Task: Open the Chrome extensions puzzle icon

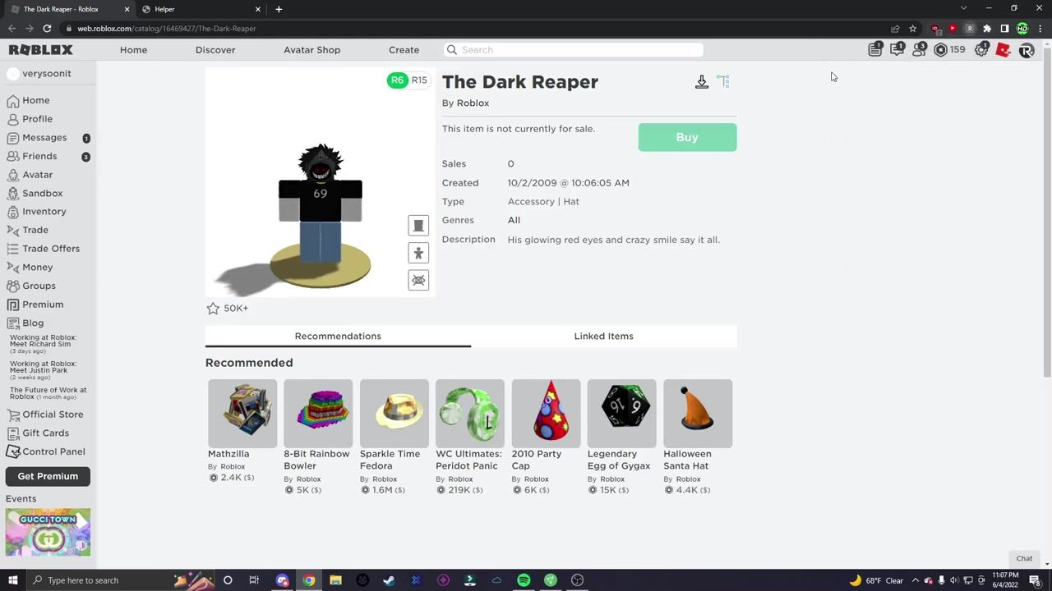Action: pyautogui.click(x=987, y=29)
